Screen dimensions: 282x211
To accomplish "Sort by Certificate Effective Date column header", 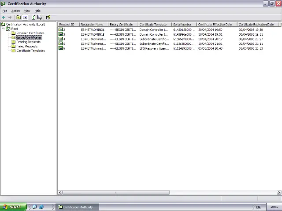I will (217, 25).
